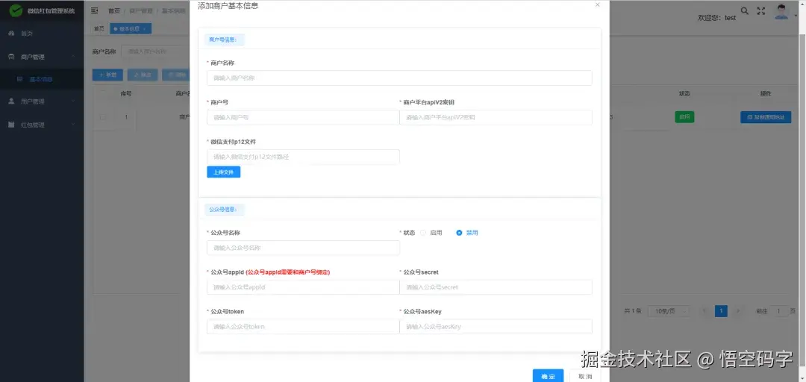Cancel the dialog with 取消 button

pos(585,376)
